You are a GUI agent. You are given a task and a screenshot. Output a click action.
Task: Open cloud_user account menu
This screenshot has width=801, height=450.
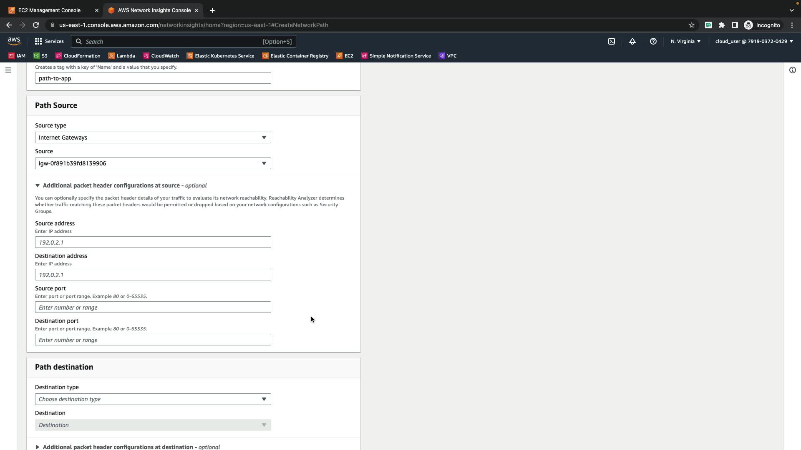(754, 41)
